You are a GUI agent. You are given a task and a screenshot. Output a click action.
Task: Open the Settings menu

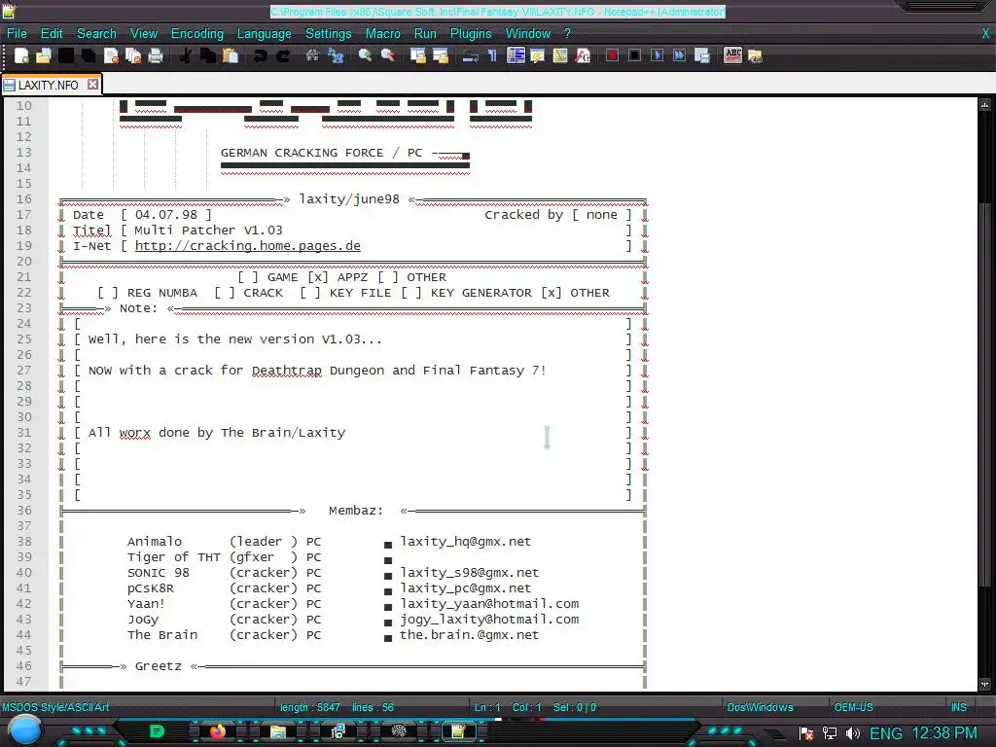point(329,34)
